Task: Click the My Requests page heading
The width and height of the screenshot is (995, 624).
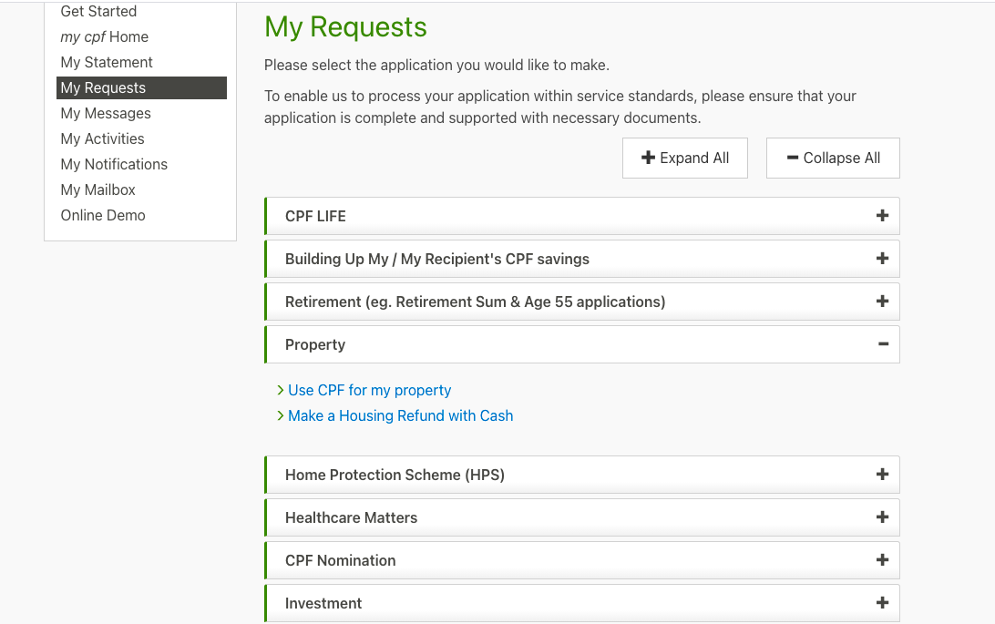Action: pyautogui.click(x=345, y=27)
